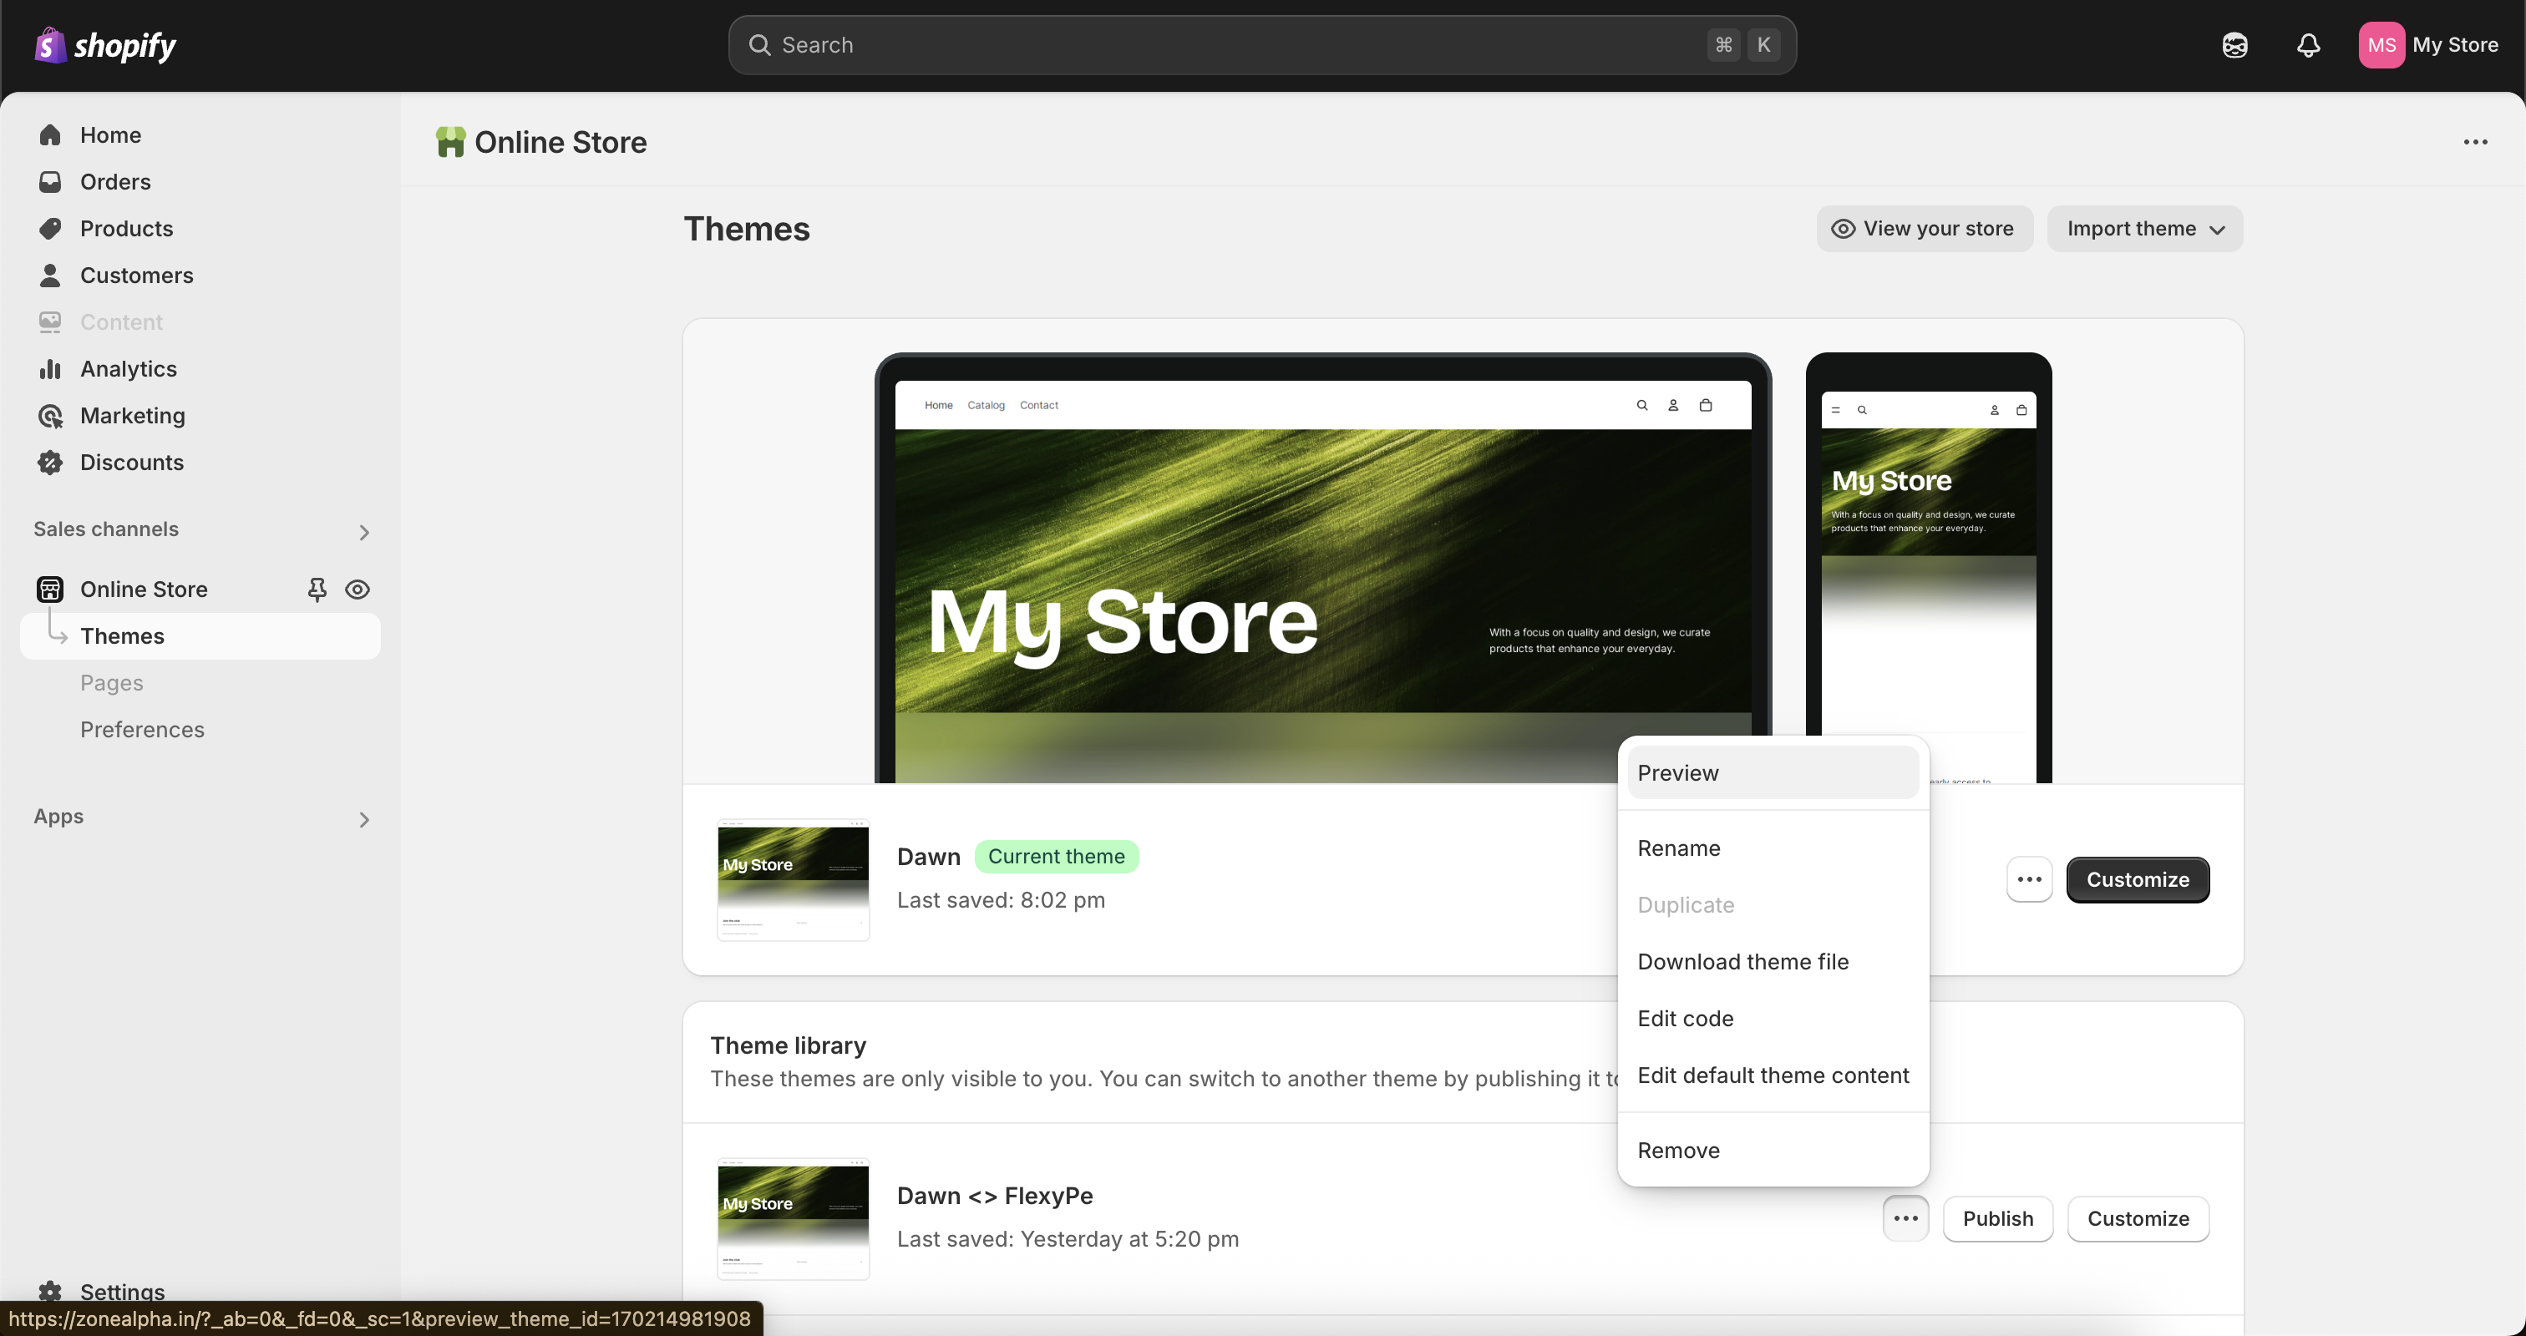Click the Marketing sidebar icon

(50, 416)
